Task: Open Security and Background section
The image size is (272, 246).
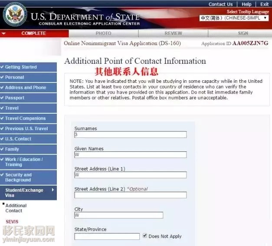Action: (28, 177)
